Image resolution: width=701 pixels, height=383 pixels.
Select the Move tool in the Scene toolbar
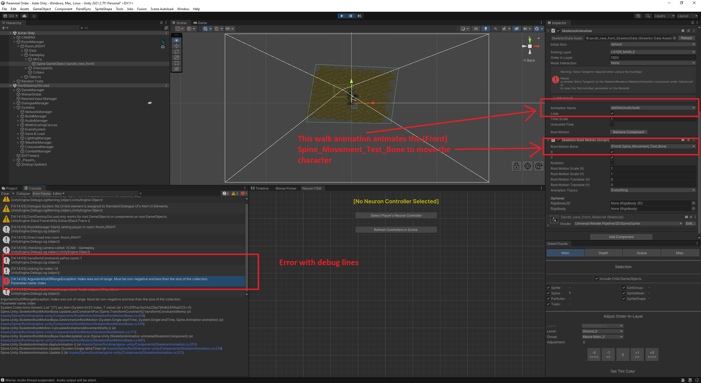tap(176, 46)
